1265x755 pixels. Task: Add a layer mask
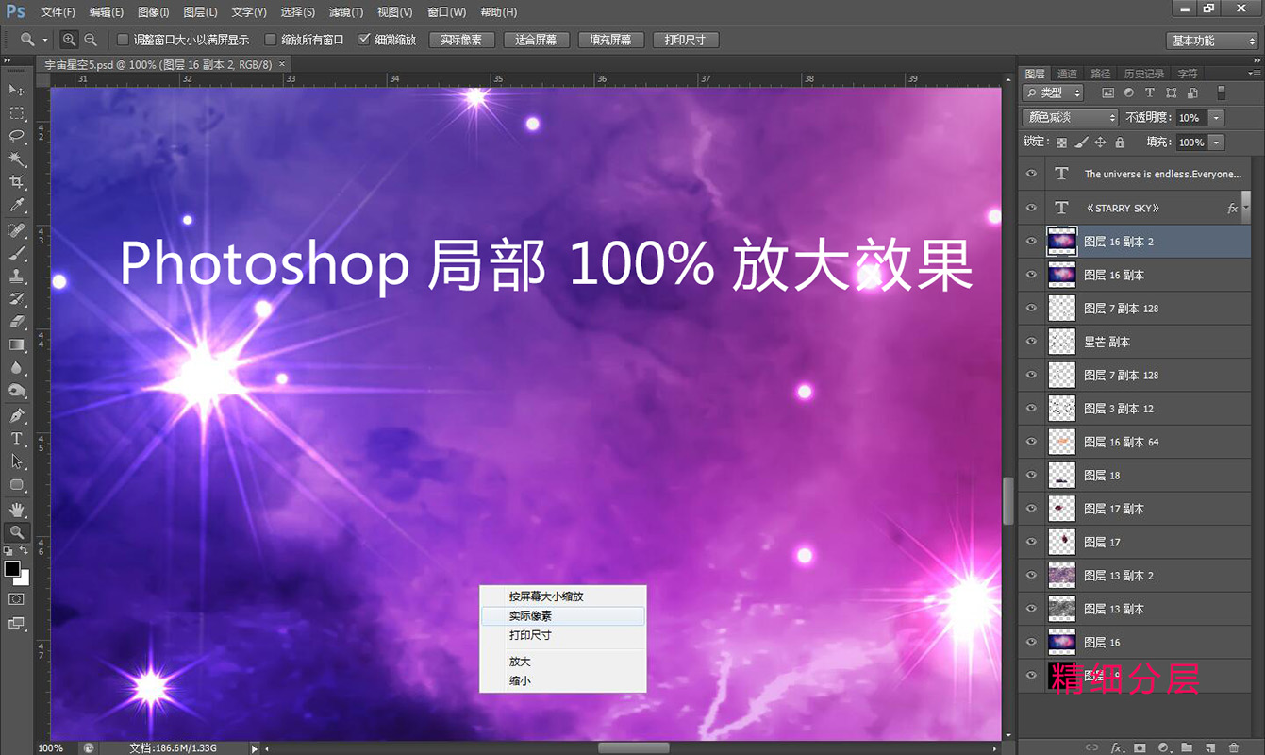1140,747
